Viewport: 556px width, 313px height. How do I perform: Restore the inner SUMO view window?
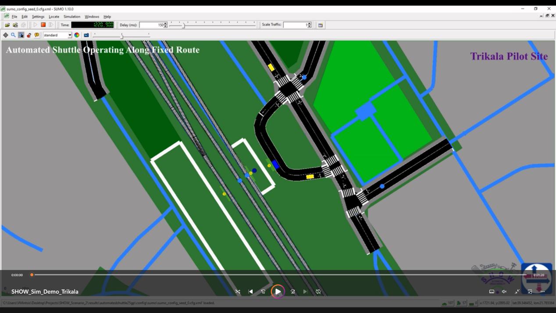(547, 15)
